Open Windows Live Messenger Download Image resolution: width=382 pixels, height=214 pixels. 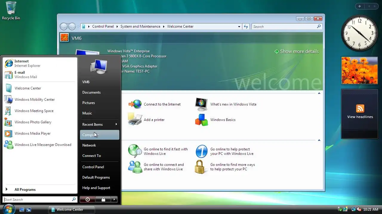coord(40,145)
